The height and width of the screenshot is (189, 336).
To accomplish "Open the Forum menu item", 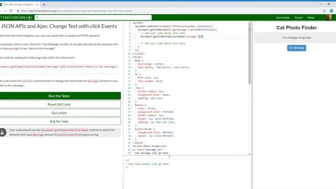I will click(298, 17).
